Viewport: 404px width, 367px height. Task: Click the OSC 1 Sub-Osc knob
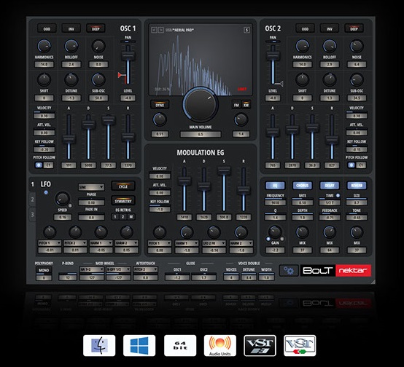point(98,80)
